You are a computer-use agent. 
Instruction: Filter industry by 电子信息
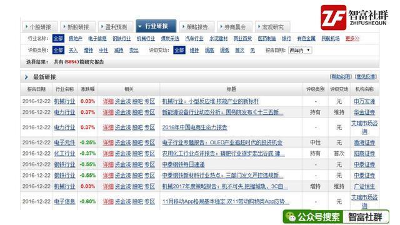97,39
